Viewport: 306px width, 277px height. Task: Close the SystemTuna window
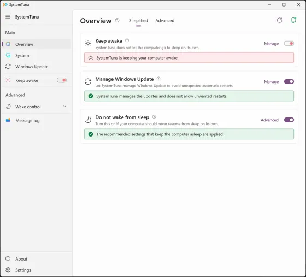298,4
